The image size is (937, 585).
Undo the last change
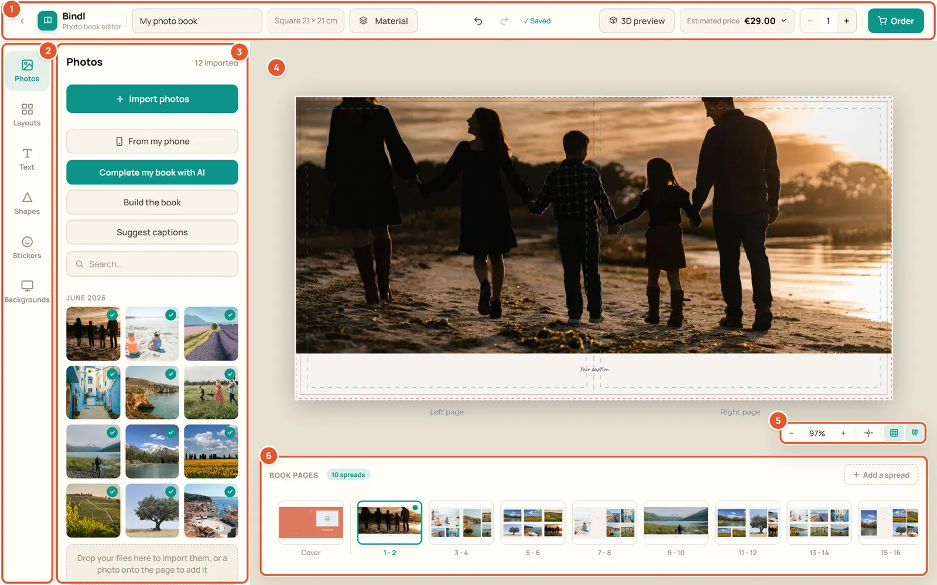point(478,21)
